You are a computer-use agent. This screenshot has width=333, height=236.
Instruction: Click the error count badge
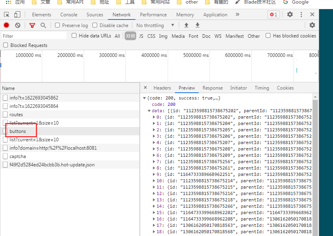pyautogui.click(x=274, y=14)
